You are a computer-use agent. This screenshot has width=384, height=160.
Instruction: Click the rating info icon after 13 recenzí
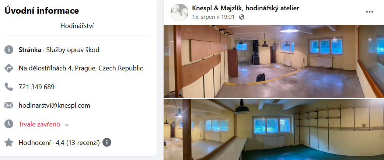click(x=107, y=142)
